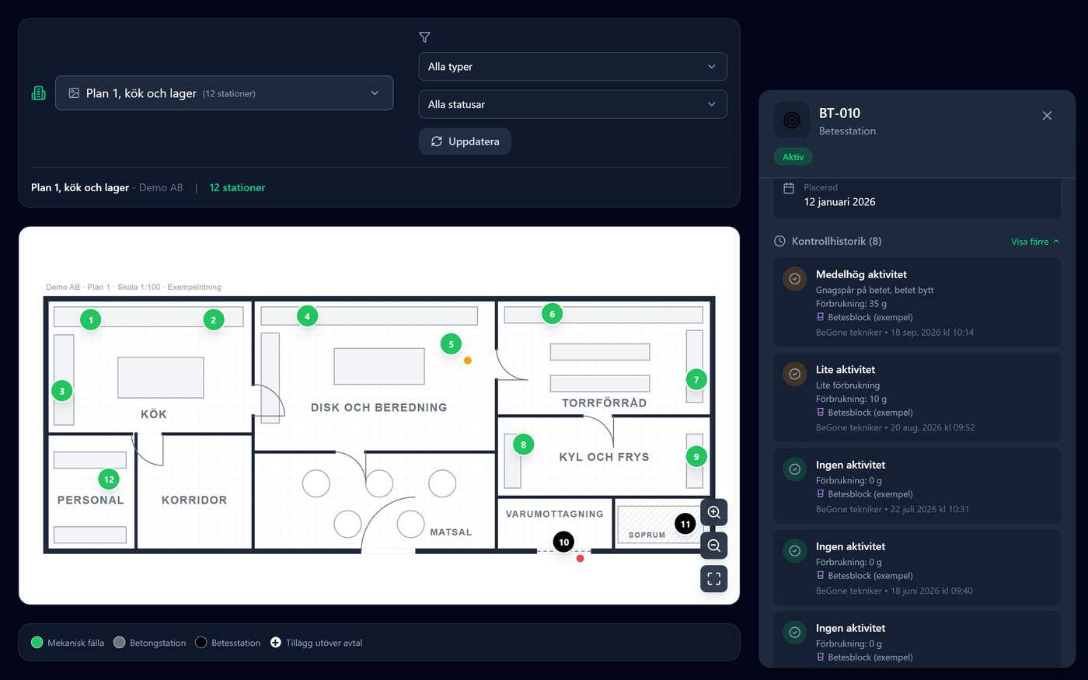
Task: Select station marker 5 on the plan
Action: 452,344
